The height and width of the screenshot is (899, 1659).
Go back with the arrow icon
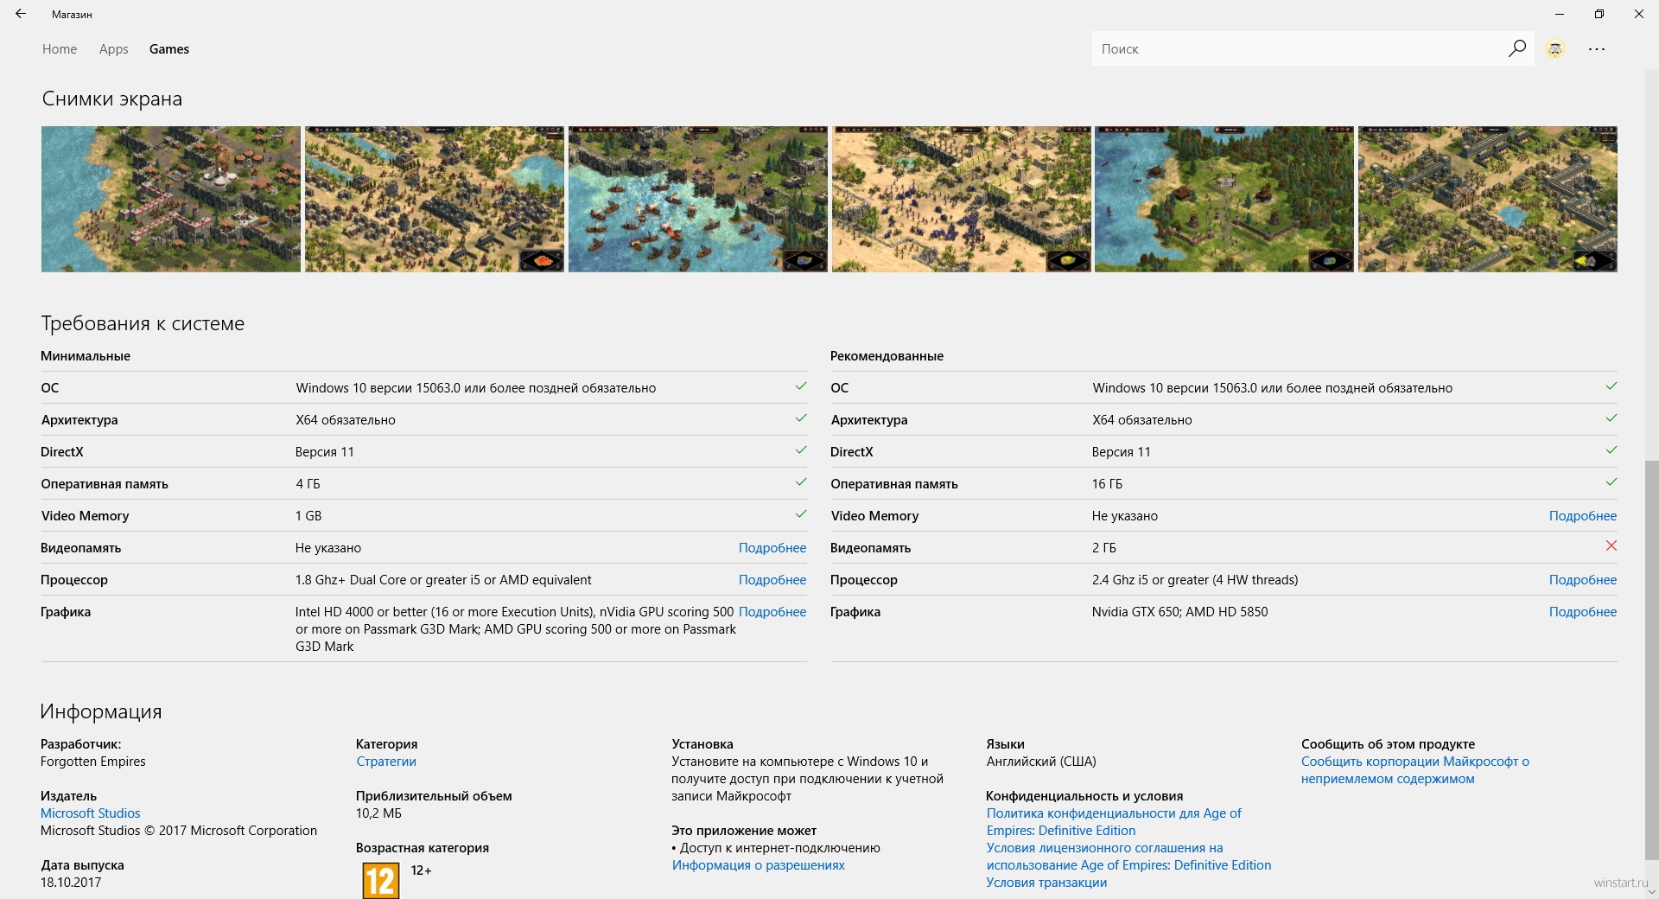[21, 14]
